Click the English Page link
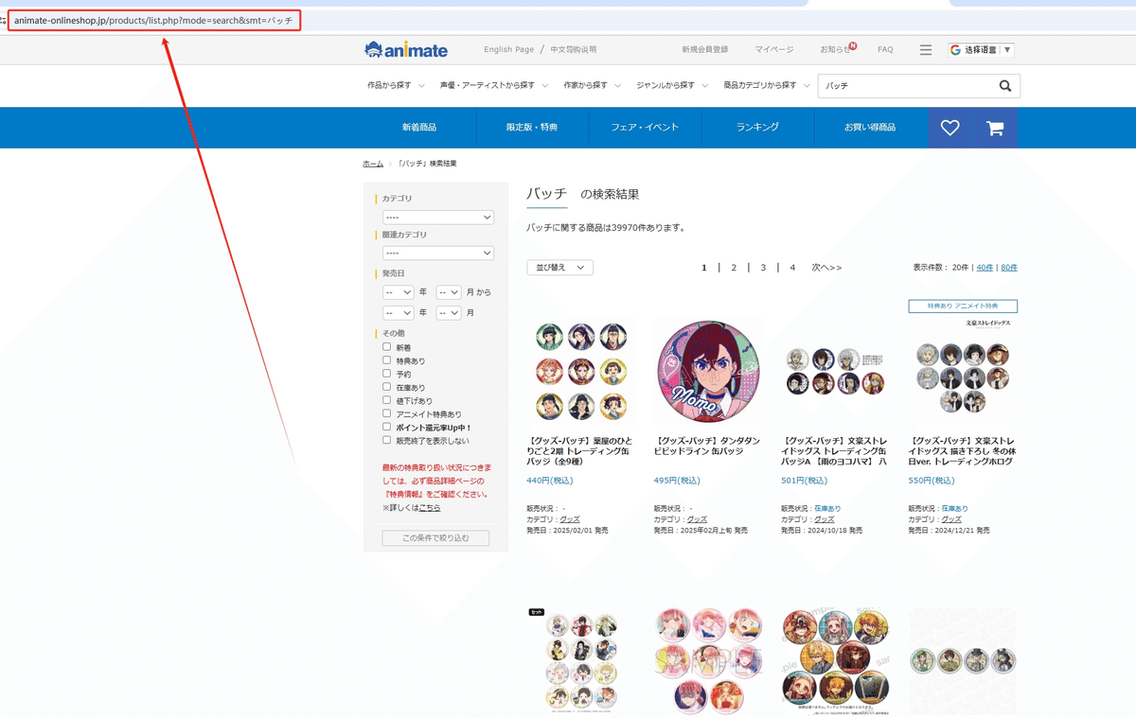 pyautogui.click(x=509, y=49)
